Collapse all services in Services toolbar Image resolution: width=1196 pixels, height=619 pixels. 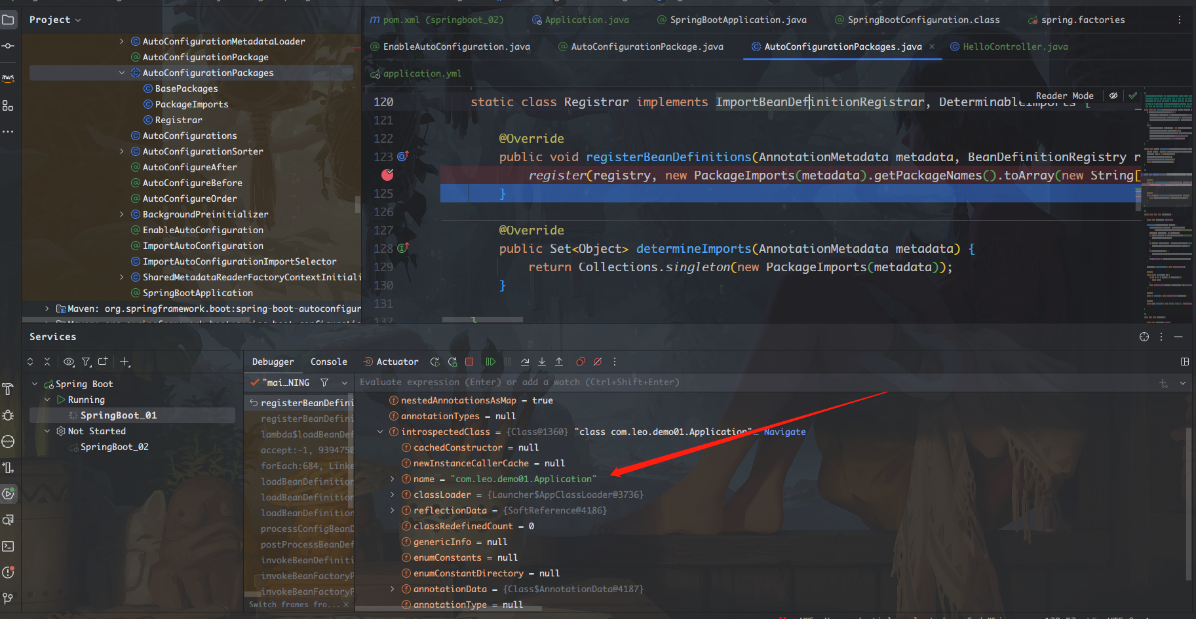47,362
